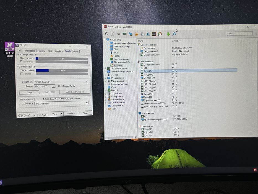Viewport: 258px width, 194px height.
Task: Click the Close button in CPU-Z
Action: (85, 113)
